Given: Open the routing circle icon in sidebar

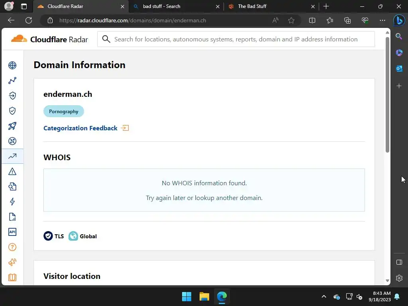Looking at the screenshot, I should click(x=12, y=141).
